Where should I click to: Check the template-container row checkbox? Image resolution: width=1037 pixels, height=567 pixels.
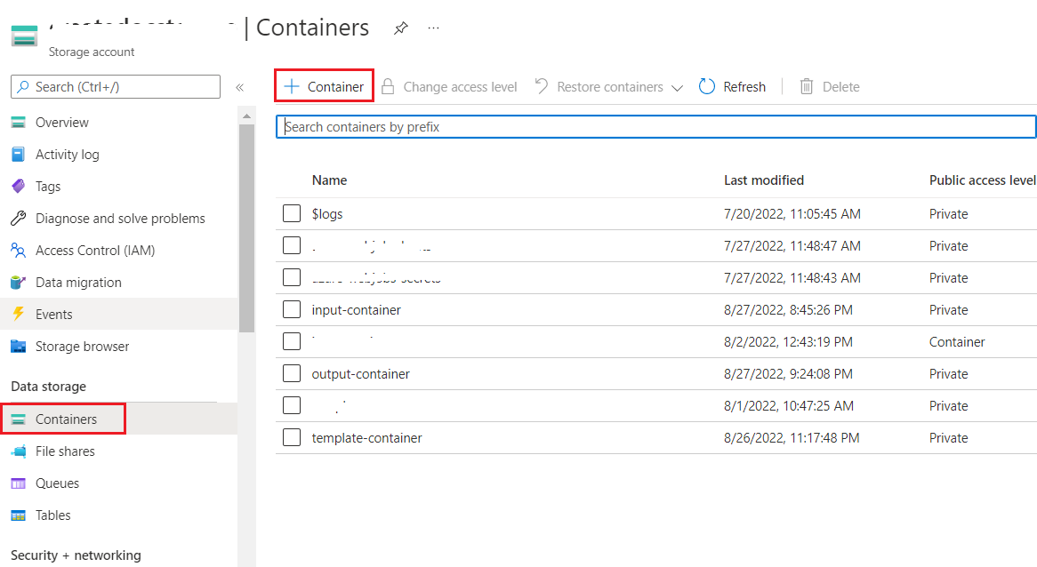[292, 438]
